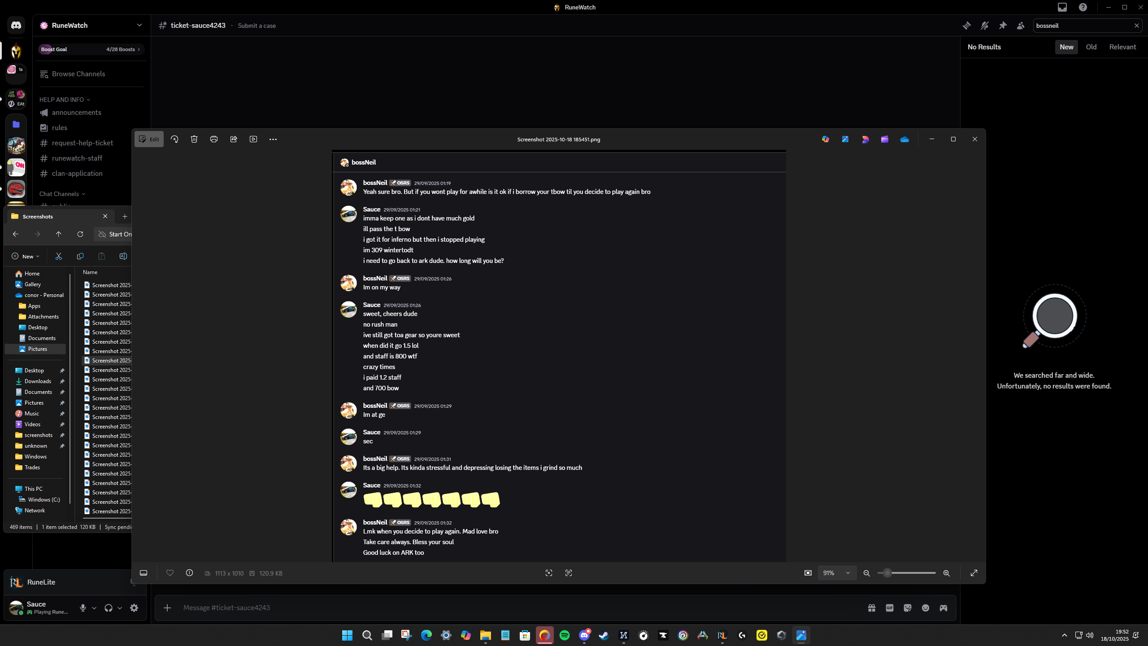Show the Discord member list icon

(1021, 26)
